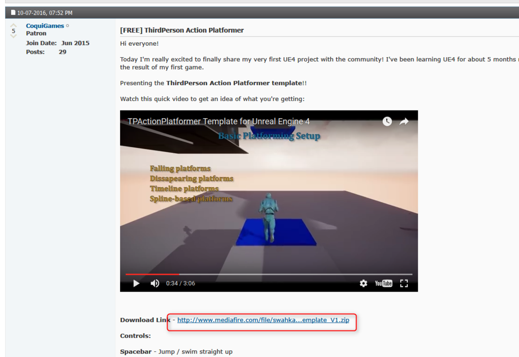This screenshot has height=357, width=519.
Task: Click the video time 0:34 / 3:06
Action: pyautogui.click(x=180, y=283)
